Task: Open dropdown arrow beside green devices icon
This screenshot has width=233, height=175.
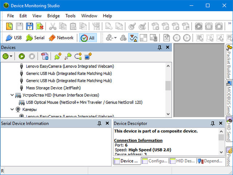Action: click(x=11, y=56)
